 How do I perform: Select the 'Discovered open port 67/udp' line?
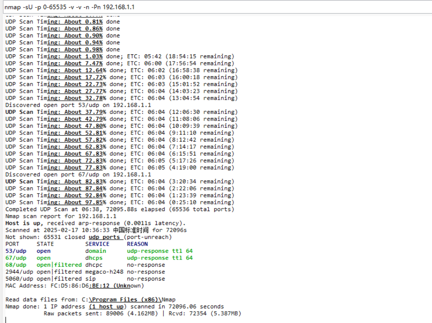pyautogui.click(x=78, y=175)
